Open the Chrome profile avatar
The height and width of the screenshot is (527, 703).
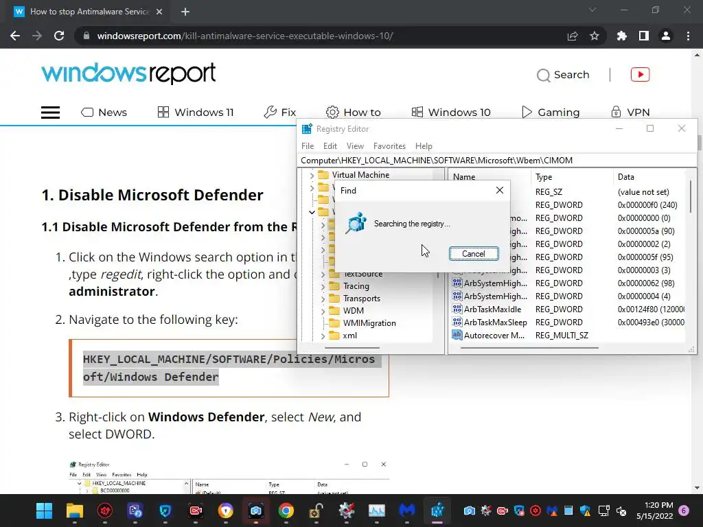click(665, 36)
